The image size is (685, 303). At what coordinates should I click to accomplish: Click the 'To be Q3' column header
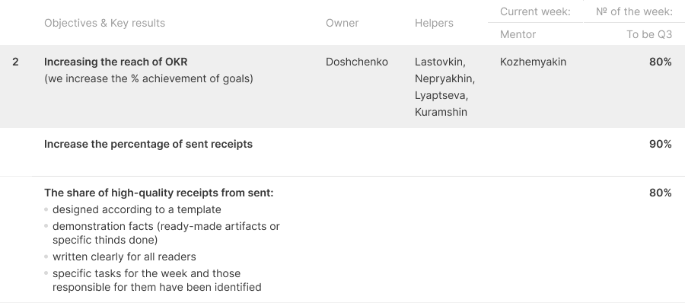point(649,34)
